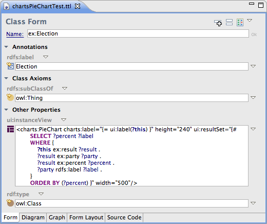The width and height of the screenshot is (267, 224).
Task: Click the colored shapes widget-group toolbar icon
Action: [x=240, y=23]
